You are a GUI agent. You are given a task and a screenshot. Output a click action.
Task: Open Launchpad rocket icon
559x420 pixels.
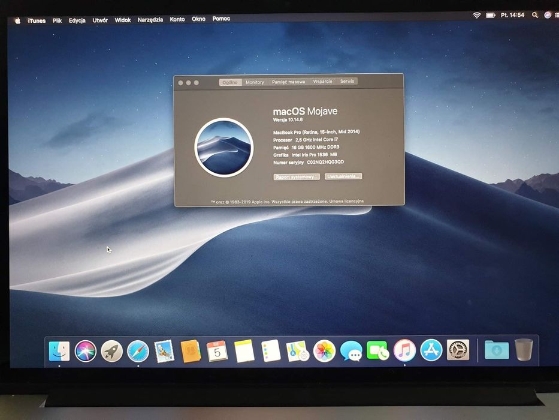tap(111, 351)
